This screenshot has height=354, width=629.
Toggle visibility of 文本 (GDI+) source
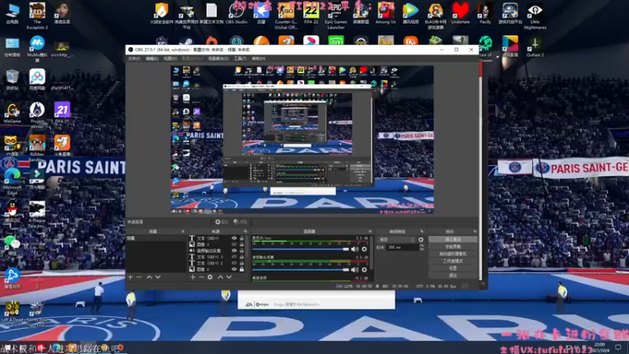234,238
